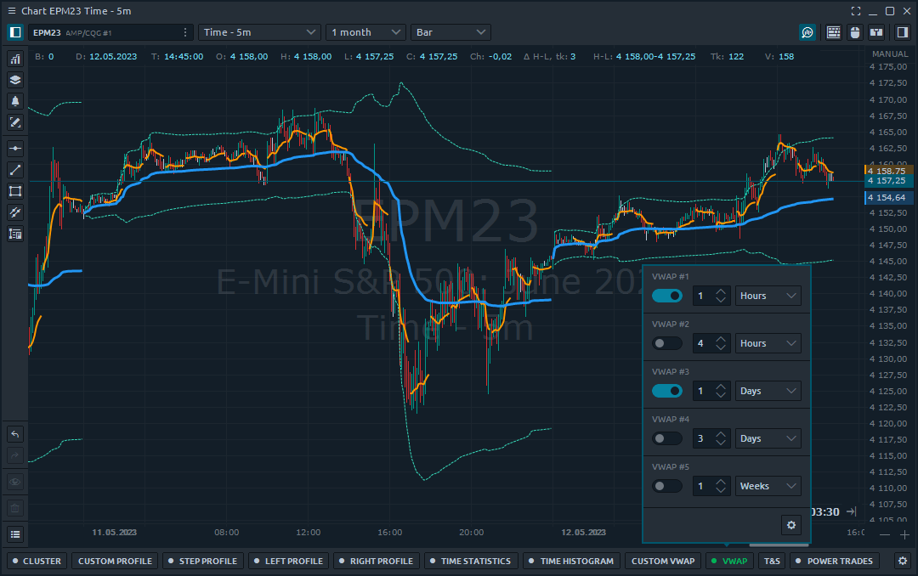The height and width of the screenshot is (576, 918).
Task: Toggle the RIGHT PROFILE indicator
Action: click(377, 561)
